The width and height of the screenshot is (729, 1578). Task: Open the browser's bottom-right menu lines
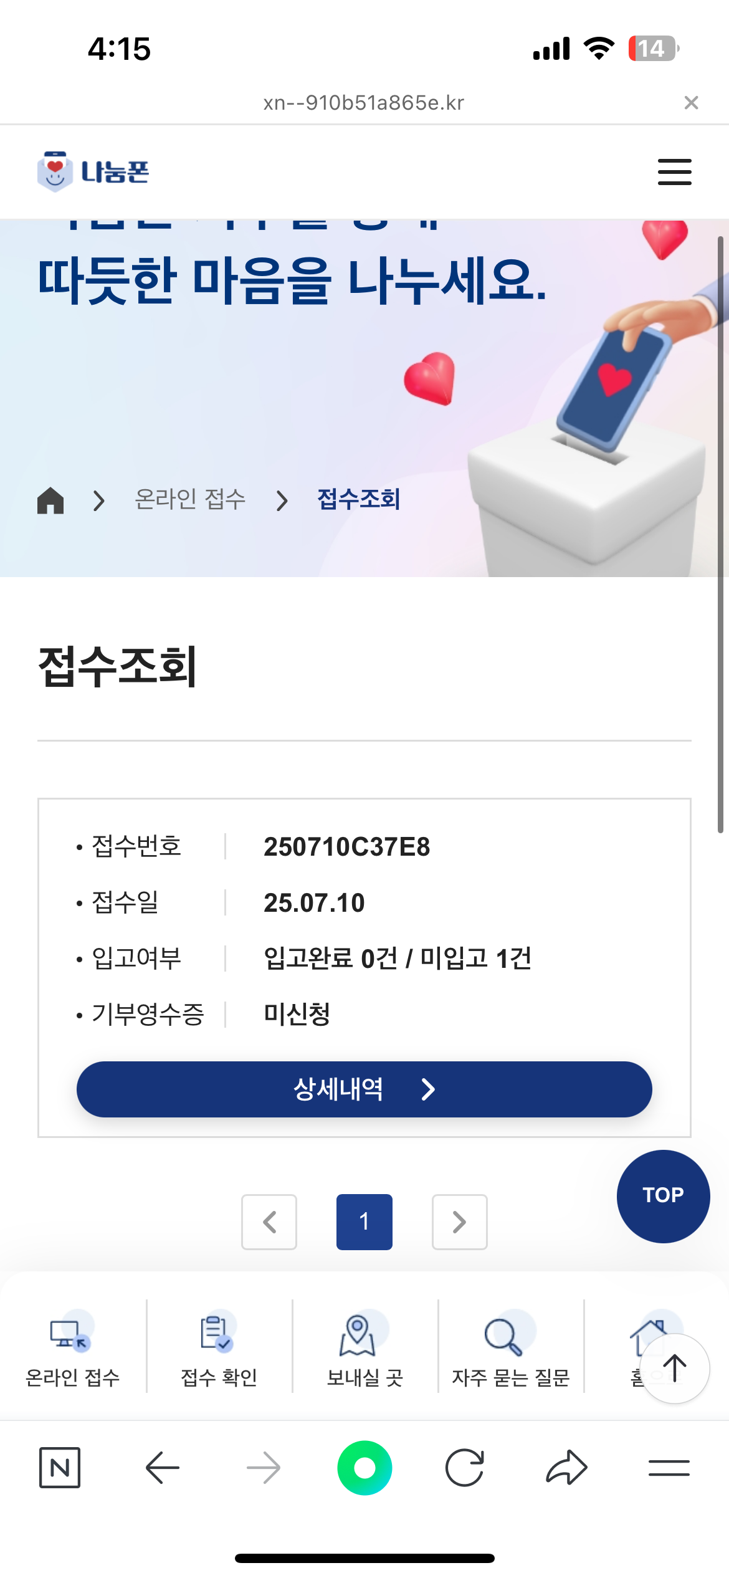669,1467
